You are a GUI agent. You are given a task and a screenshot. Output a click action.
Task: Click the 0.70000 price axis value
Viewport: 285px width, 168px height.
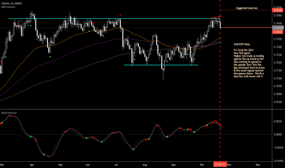point(278,94)
